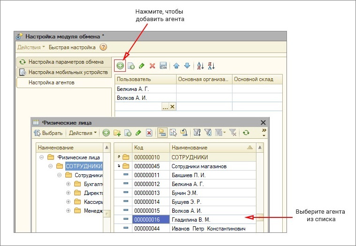Select Гладилина В. М. row in list
356x246 pixels.
(185, 219)
